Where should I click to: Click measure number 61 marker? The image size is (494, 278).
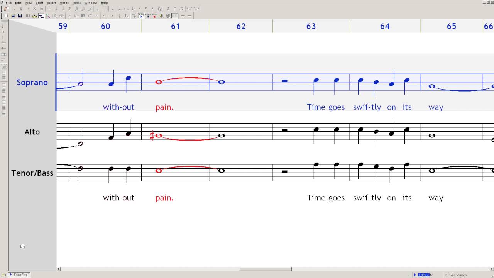pyautogui.click(x=176, y=26)
